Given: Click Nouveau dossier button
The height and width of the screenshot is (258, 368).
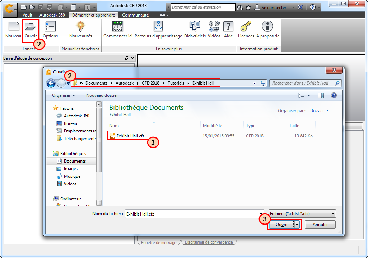Looking at the screenshot, I should coord(102,95).
